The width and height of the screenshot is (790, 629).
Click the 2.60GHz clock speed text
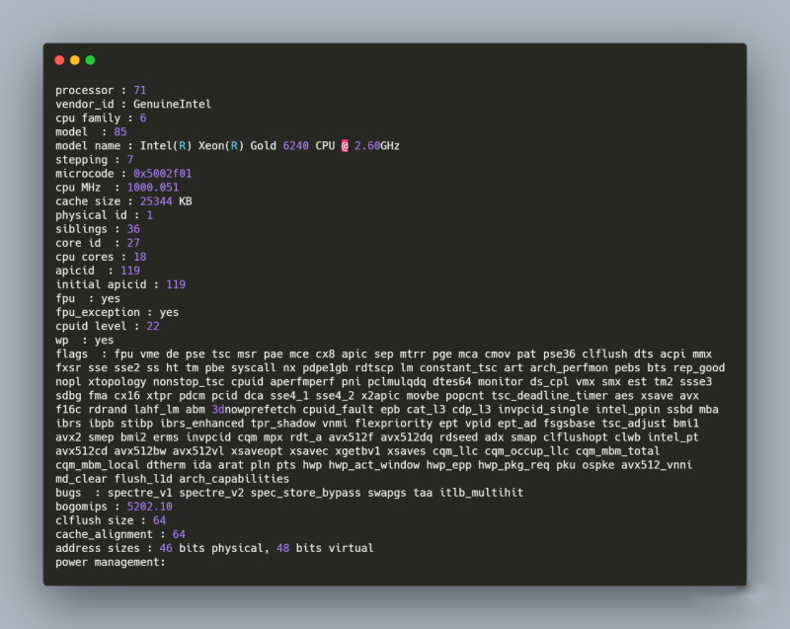click(377, 146)
